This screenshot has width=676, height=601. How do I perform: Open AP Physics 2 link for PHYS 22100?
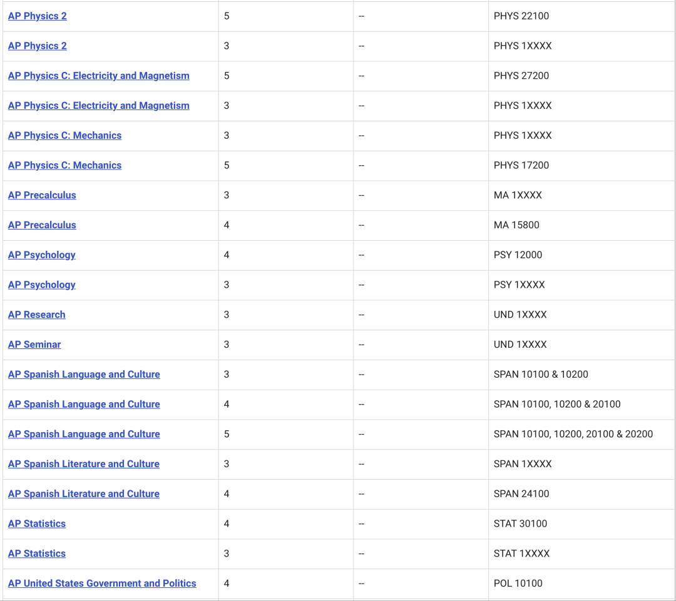point(37,16)
